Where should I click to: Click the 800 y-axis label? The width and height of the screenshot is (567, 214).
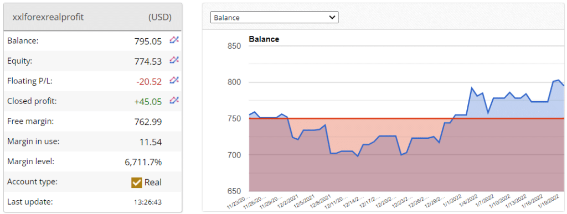(235, 82)
